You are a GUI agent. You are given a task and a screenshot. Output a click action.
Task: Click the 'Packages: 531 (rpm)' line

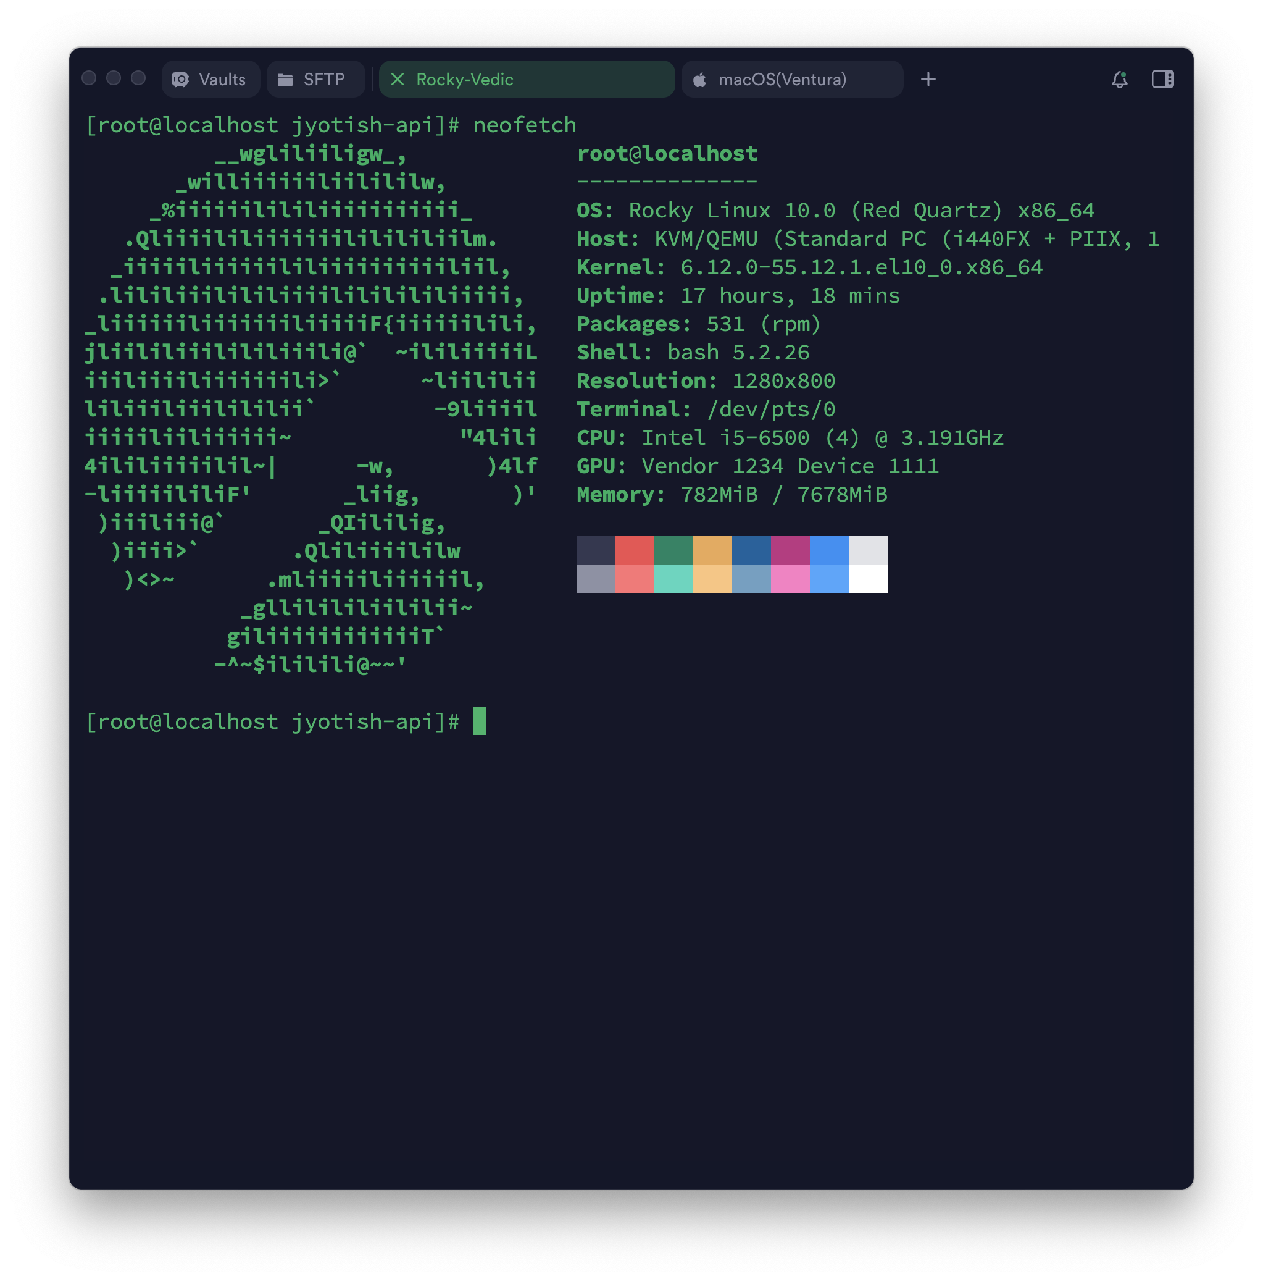699,325
